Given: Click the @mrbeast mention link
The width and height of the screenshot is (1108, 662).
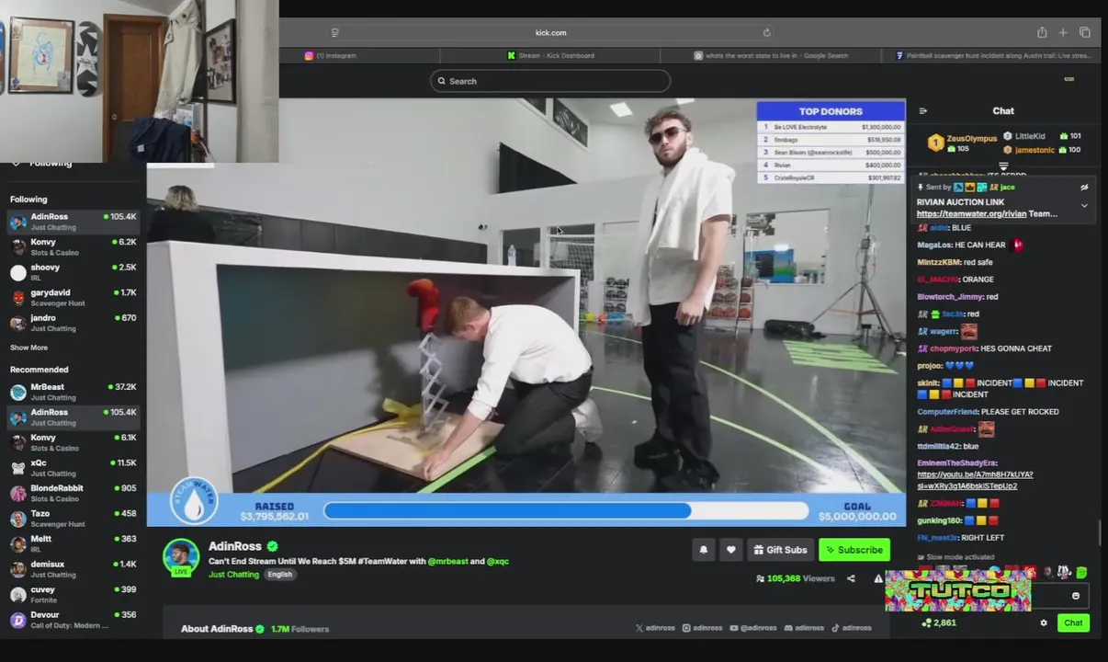Looking at the screenshot, I should click(x=449, y=561).
